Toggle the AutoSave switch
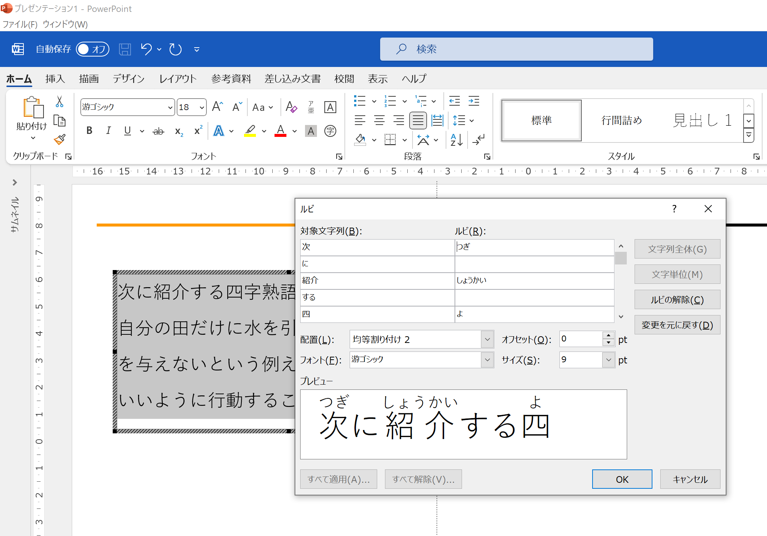The height and width of the screenshot is (536, 767). (x=92, y=49)
